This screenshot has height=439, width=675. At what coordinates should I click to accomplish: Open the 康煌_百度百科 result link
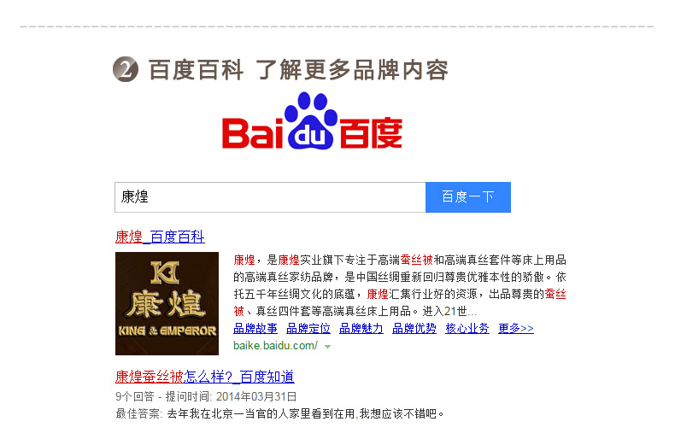(160, 237)
